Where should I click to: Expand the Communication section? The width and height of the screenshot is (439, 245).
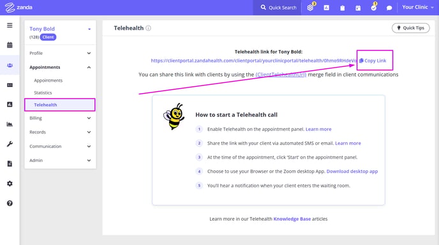tap(60, 147)
